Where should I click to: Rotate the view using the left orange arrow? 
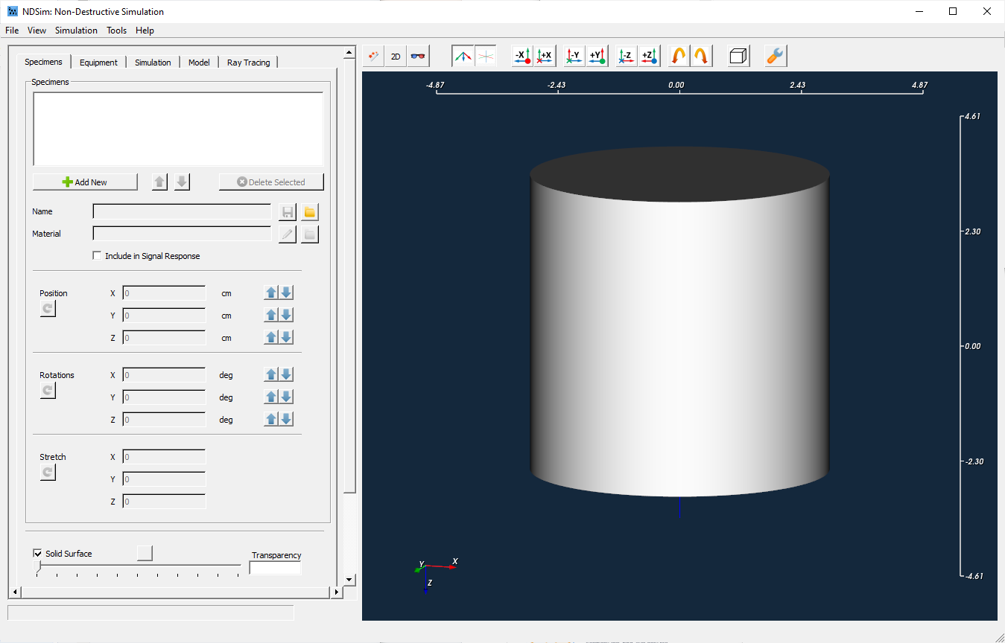679,56
